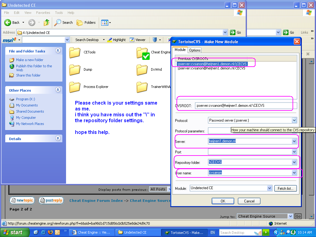Click Cancel in Make New Module dialog
The image size is (316, 237).
249,201
